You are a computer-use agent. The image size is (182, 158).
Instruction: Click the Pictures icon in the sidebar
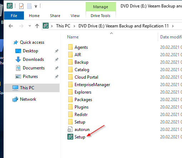click(18, 77)
